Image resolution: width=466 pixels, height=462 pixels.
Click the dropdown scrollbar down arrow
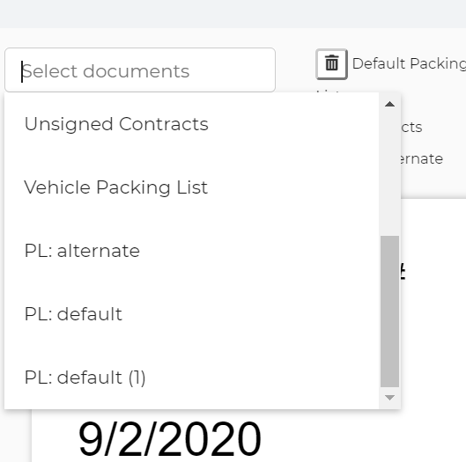pos(389,398)
